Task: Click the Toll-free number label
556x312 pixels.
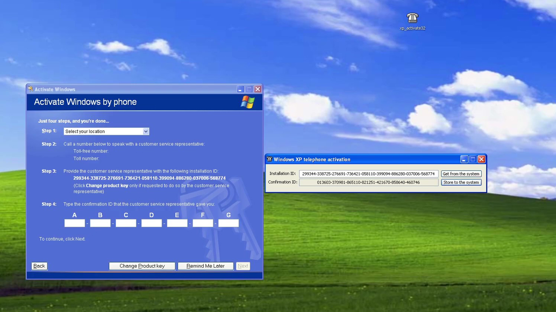Action: [x=91, y=151]
